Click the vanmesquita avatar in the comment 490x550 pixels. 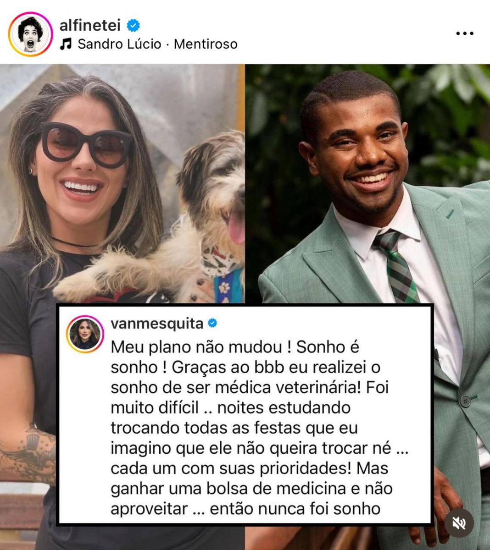point(85,334)
